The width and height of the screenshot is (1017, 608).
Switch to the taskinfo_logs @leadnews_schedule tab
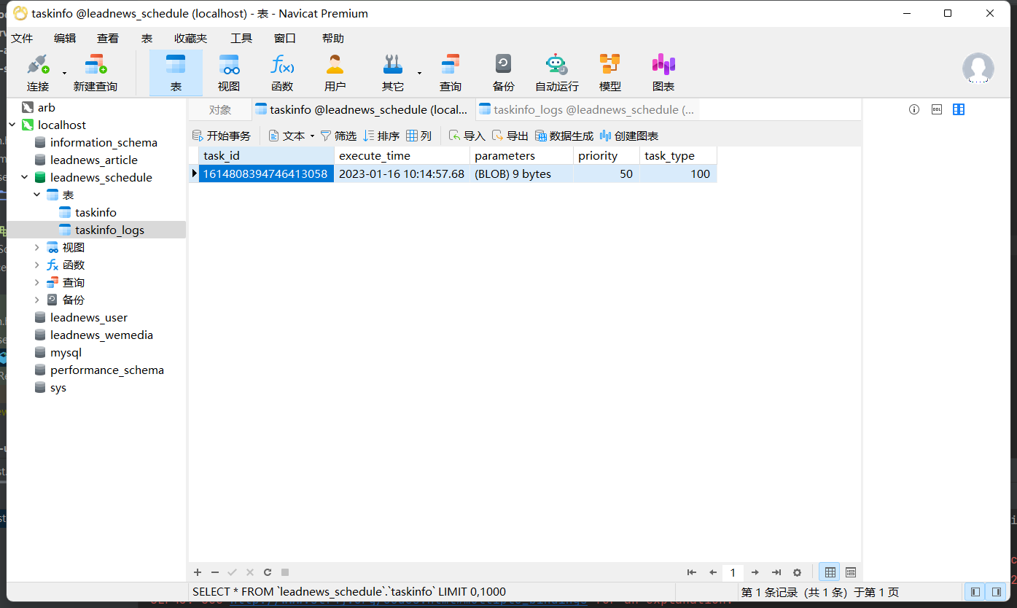coord(588,110)
